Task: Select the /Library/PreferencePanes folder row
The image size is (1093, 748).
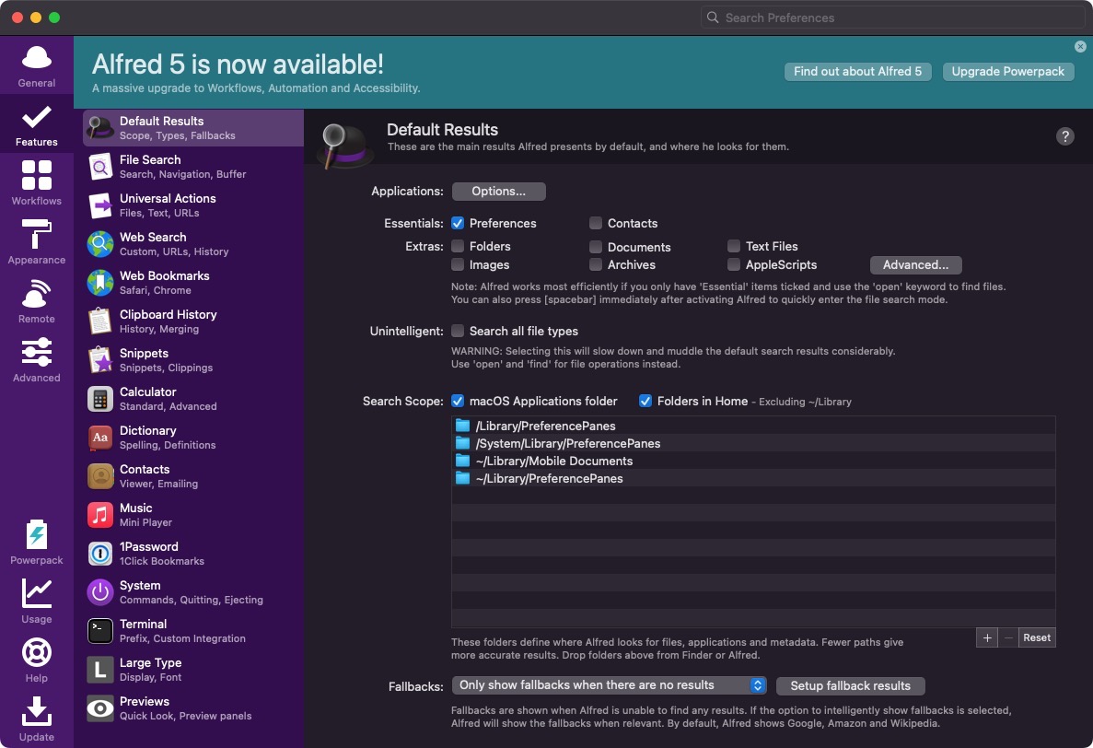Action: coord(753,426)
